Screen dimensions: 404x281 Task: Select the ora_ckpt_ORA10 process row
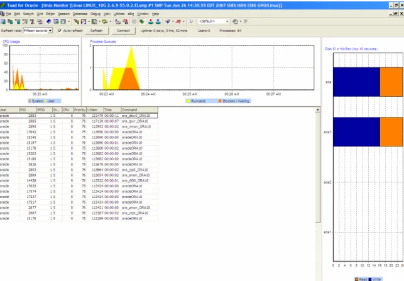[79, 213]
